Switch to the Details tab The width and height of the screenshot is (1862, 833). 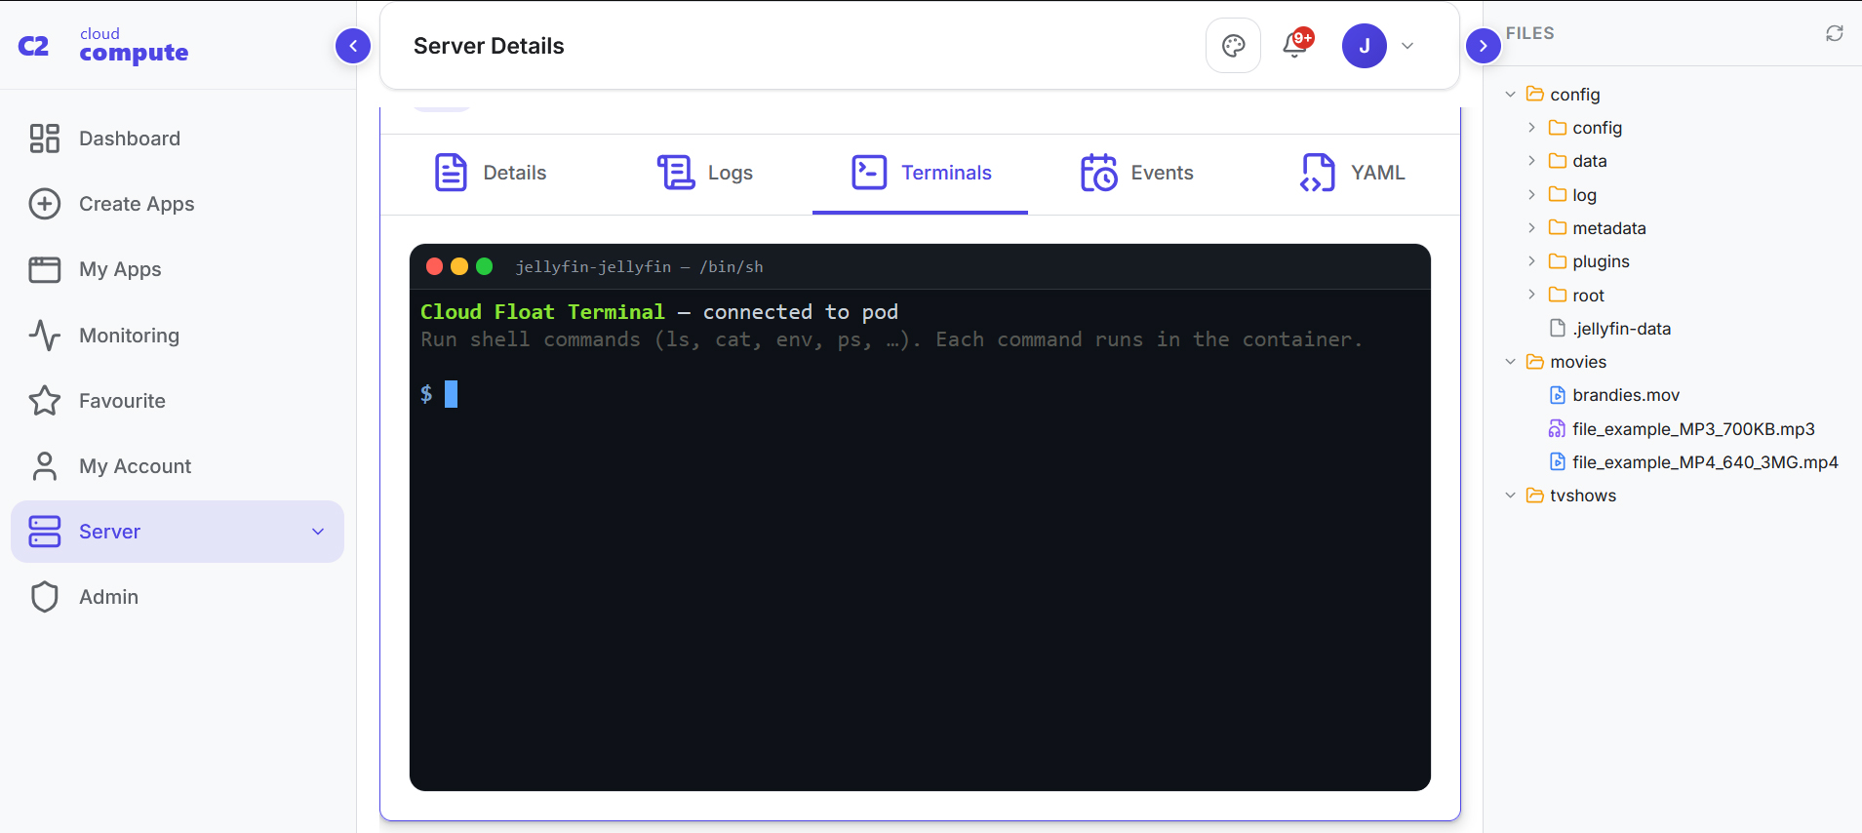[x=490, y=173]
